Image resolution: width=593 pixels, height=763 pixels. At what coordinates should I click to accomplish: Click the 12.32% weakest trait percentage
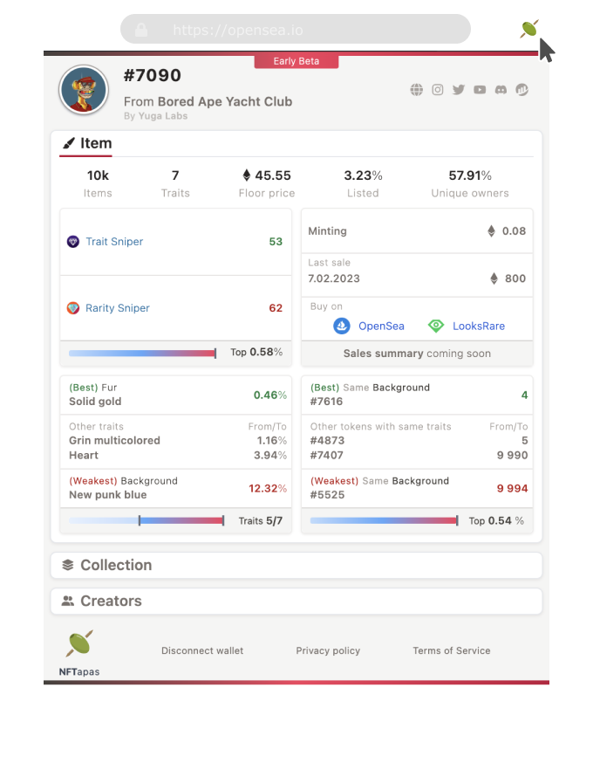tap(268, 488)
